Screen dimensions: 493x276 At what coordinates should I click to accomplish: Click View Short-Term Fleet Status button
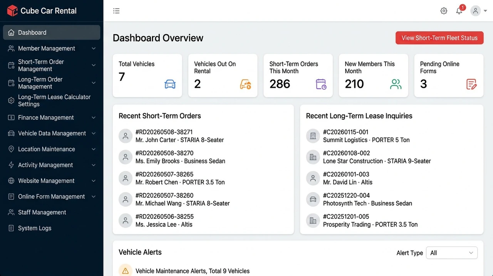[439, 38]
